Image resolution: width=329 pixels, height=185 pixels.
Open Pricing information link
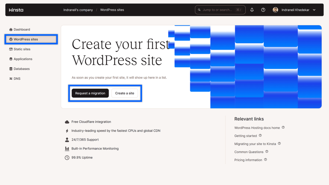(248, 160)
